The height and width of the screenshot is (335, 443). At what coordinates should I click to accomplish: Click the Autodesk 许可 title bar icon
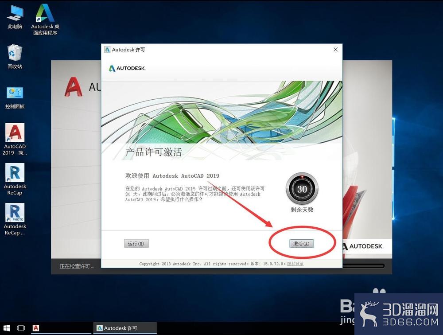[x=107, y=50]
